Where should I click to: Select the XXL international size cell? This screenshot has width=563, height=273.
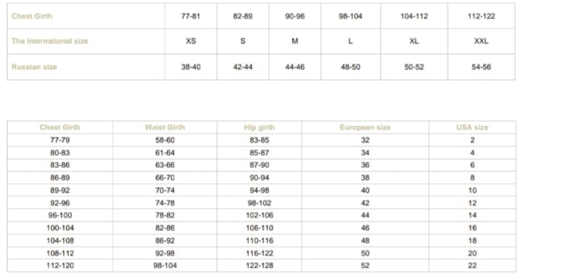click(x=481, y=41)
